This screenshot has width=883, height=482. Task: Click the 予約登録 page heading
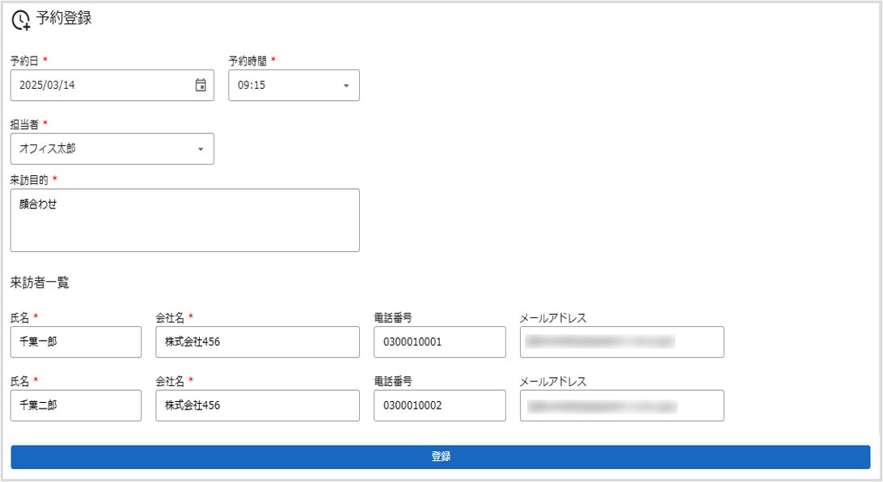point(64,18)
